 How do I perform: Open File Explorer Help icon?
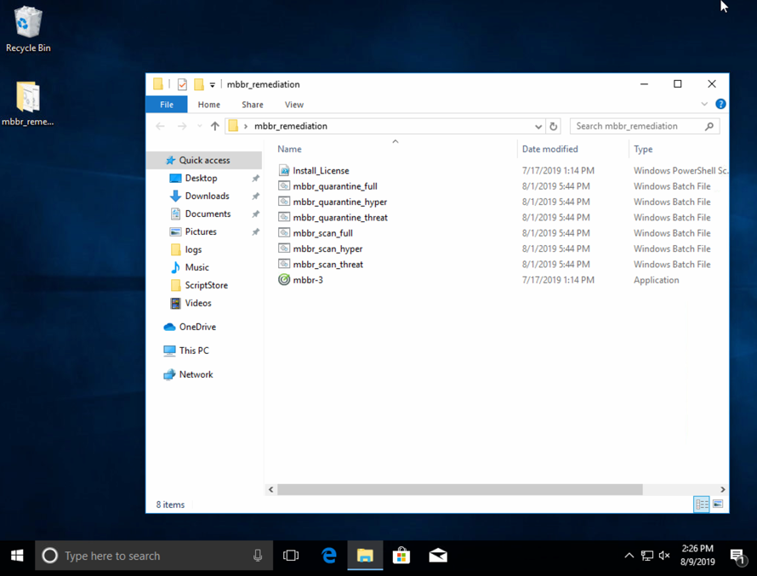coord(720,104)
